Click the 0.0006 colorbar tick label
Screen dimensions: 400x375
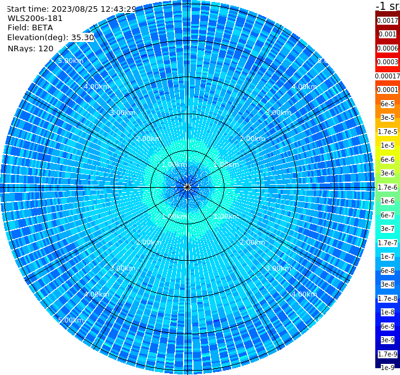388,48
